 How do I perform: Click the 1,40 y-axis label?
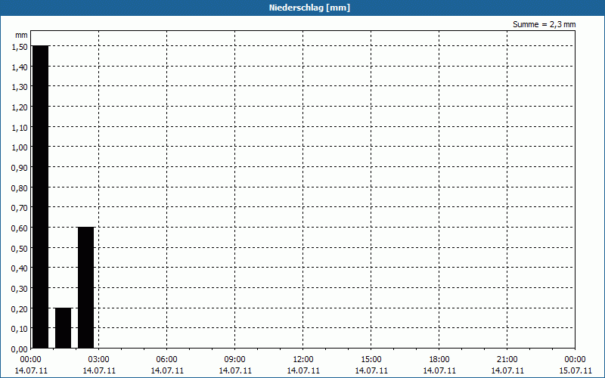point(20,67)
